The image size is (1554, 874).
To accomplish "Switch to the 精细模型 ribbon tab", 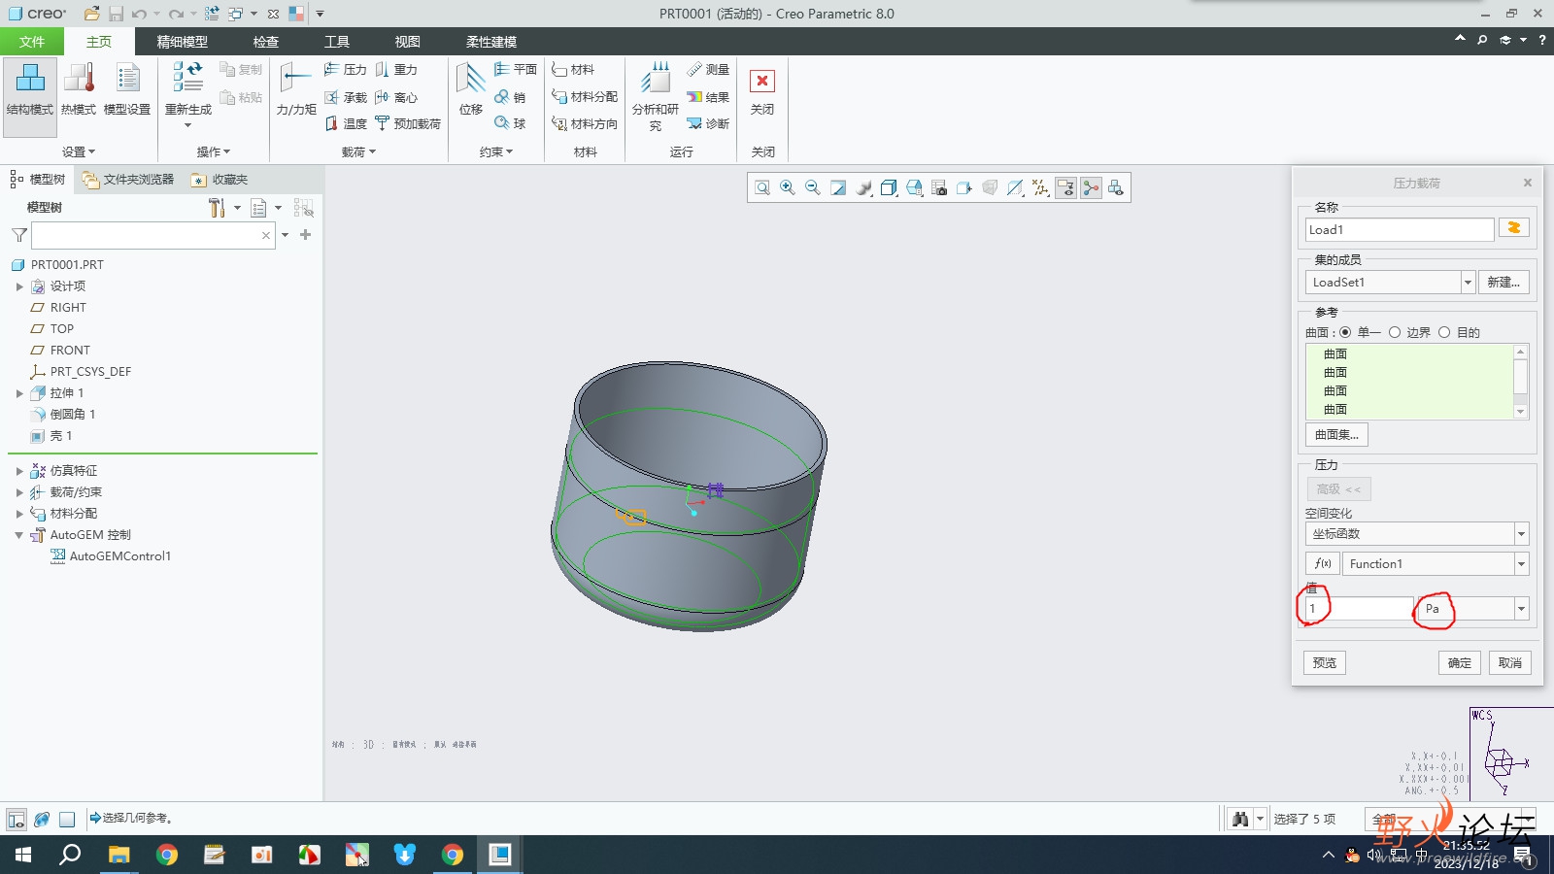I will tap(183, 42).
